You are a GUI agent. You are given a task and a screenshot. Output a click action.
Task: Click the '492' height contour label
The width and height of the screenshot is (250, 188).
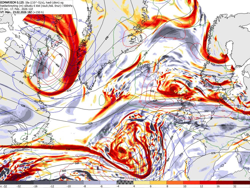[x=61, y=55]
